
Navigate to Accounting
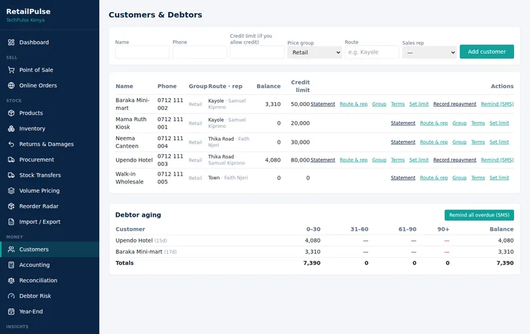(50, 264)
